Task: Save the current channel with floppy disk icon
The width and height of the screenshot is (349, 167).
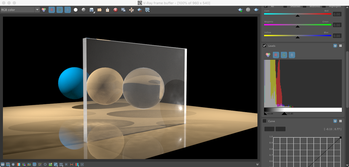Action: point(92,10)
